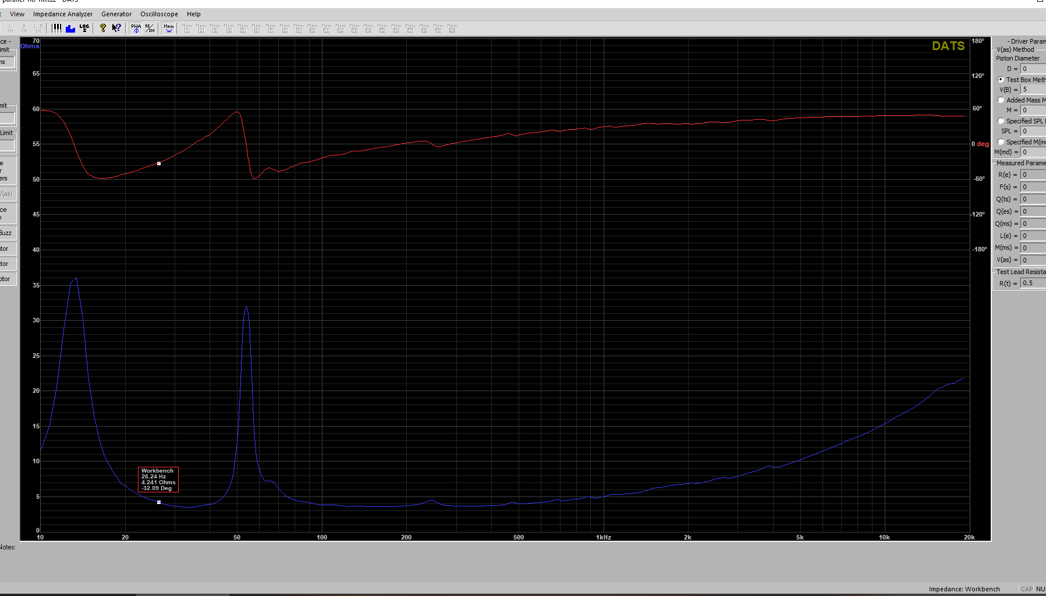
Task: Select the Mem 3 memory slot icon
Action: coord(215,28)
